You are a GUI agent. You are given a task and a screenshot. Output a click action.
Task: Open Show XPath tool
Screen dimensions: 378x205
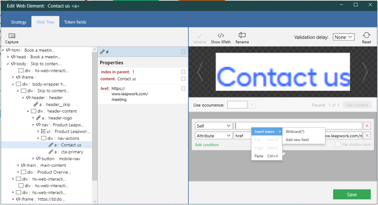pyautogui.click(x=221, y=35)
